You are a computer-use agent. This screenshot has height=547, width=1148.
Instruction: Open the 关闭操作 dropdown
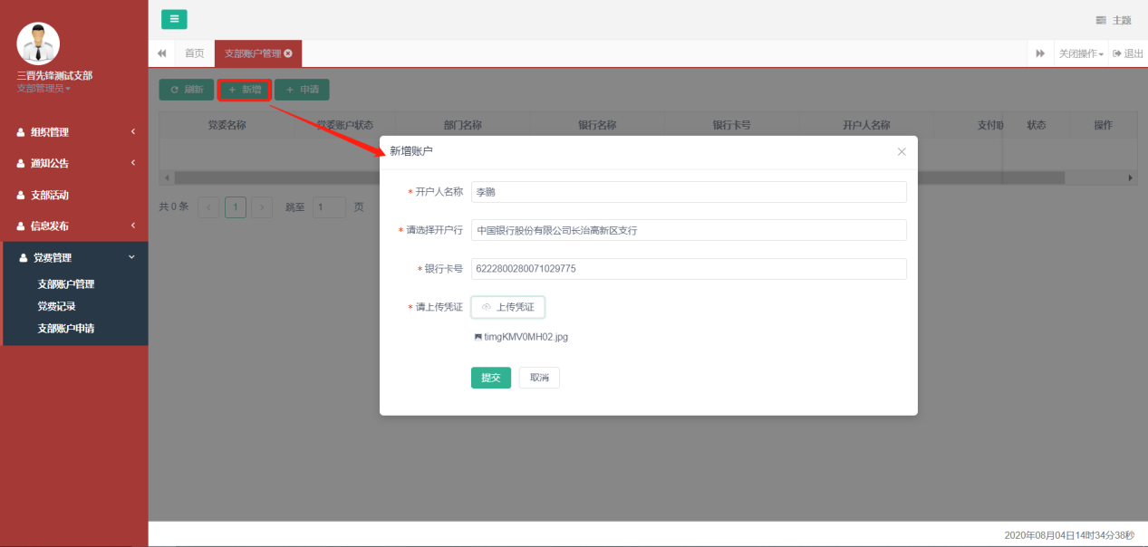pyautogui.click(x=1081, y=53)
